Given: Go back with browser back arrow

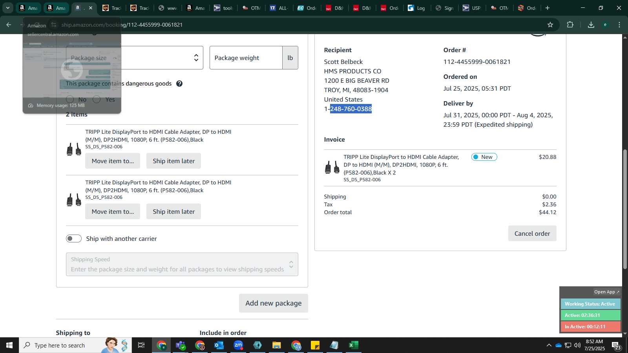Looking at the screenshot, I should pos(9,25).
